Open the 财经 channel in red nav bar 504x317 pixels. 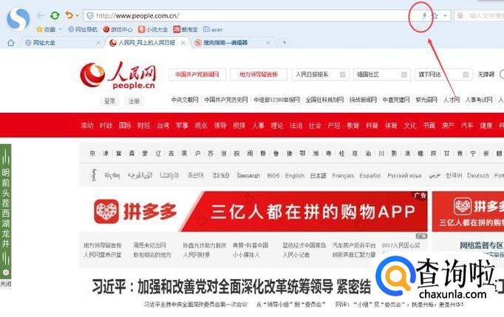143,126
